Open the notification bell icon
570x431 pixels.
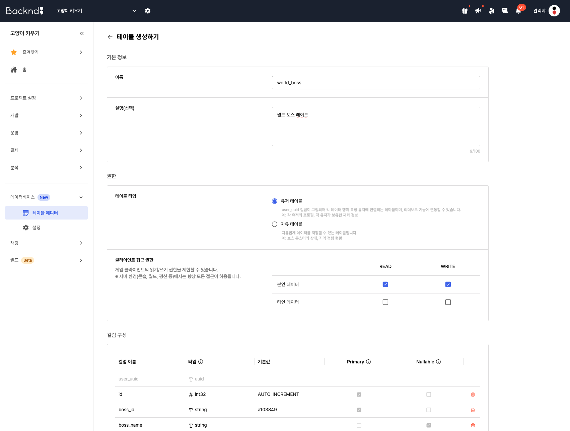518,11
